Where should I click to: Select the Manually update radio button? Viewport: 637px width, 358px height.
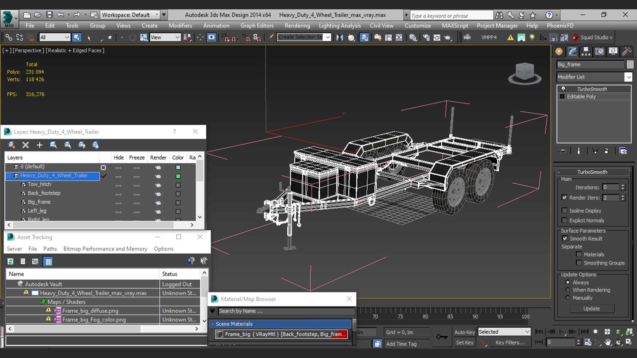[568, 298]
